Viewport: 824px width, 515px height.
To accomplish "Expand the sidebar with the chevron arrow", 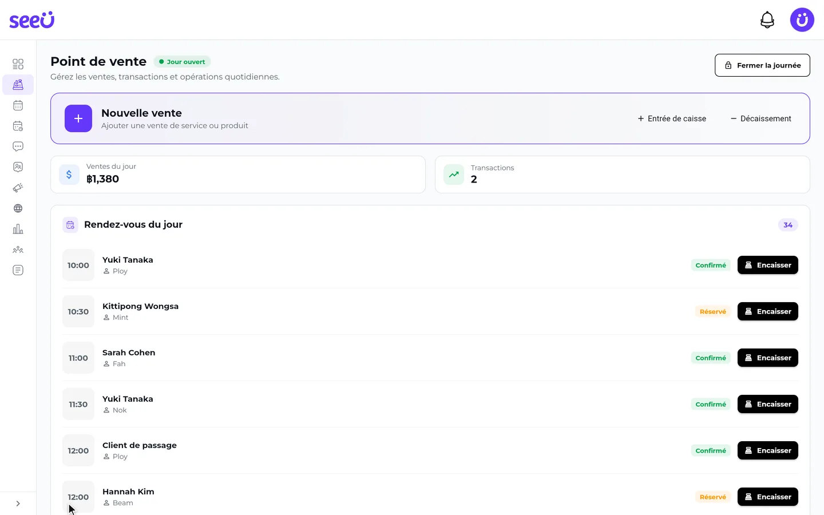I will (18, 504).
